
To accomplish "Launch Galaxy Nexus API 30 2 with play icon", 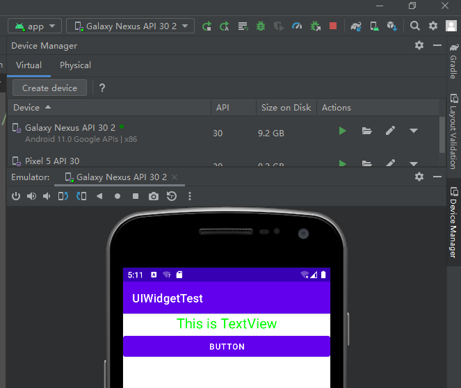I will pyautogui.click(x=343, y=131).
